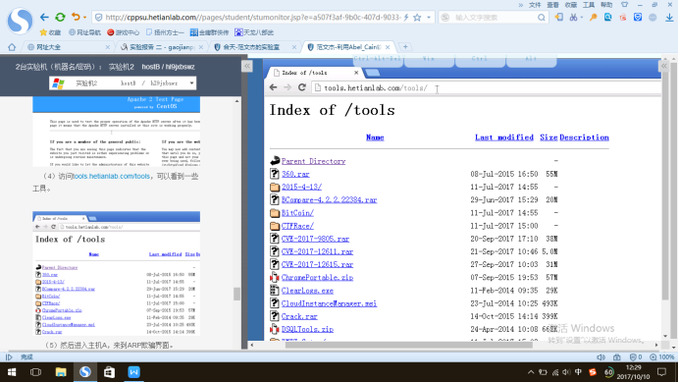
Task: Click the orange key password icon in toolbar
Action: (594, 18)
